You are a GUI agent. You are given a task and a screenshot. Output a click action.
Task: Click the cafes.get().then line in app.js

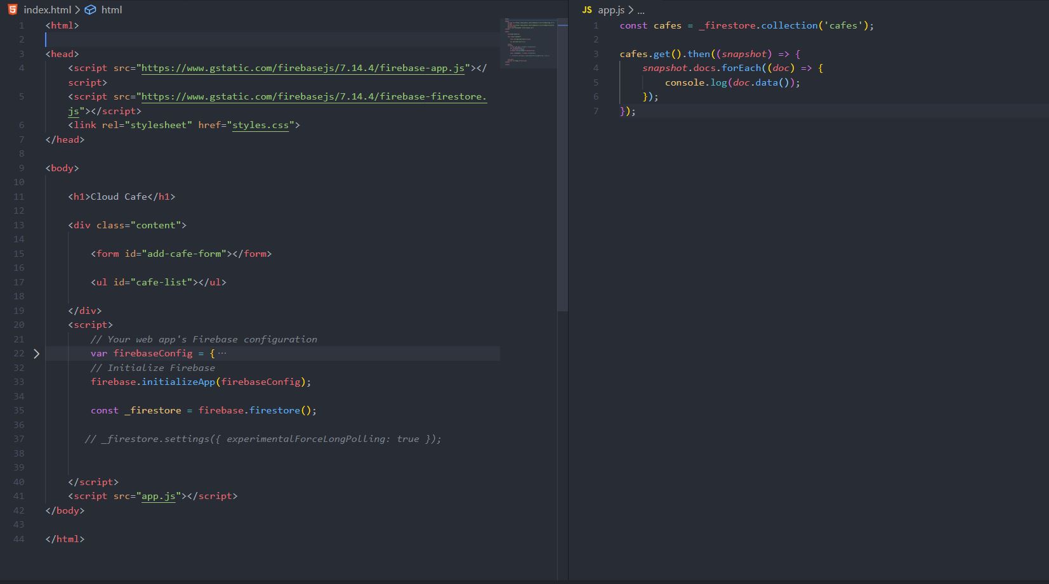click(710, 54)
